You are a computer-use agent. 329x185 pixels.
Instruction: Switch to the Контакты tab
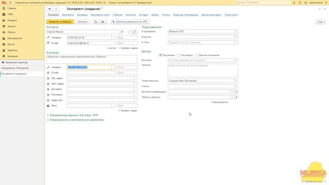click(131, 15)
